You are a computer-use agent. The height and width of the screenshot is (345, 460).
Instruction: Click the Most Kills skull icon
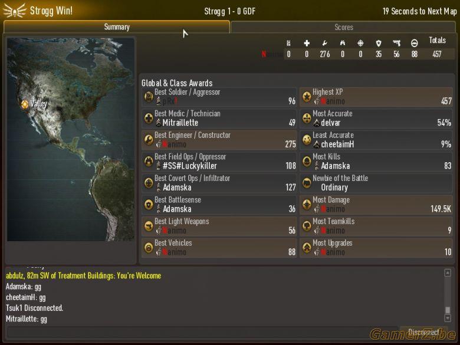point(307,162)
